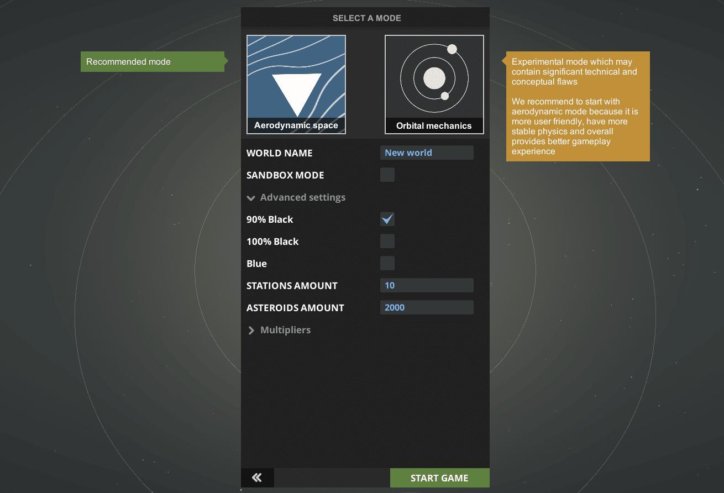Collapse the Advanced settings section
Image resolution: width=724 pixels, height=493 pixels.
tap(296, 197)
